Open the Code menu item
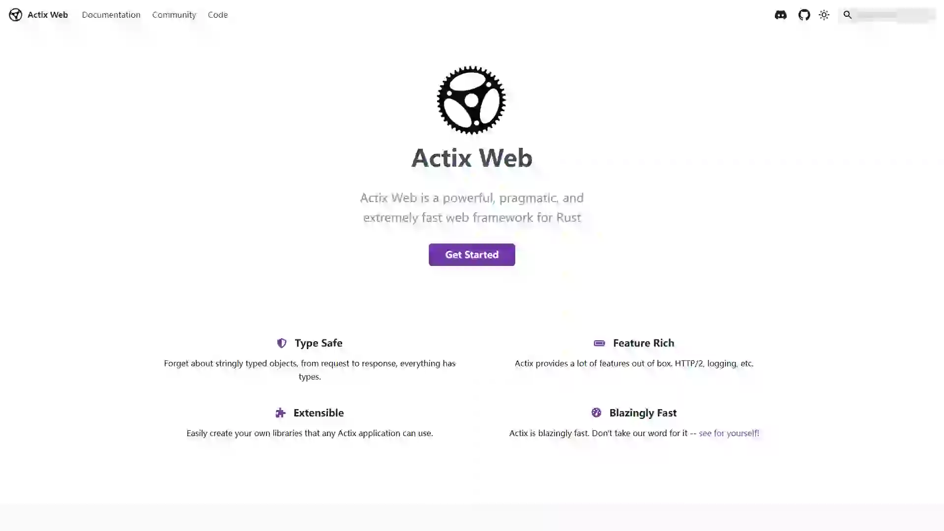Image resolution: width=944 pixels, height=531 pixels. [x=218, y=15]
